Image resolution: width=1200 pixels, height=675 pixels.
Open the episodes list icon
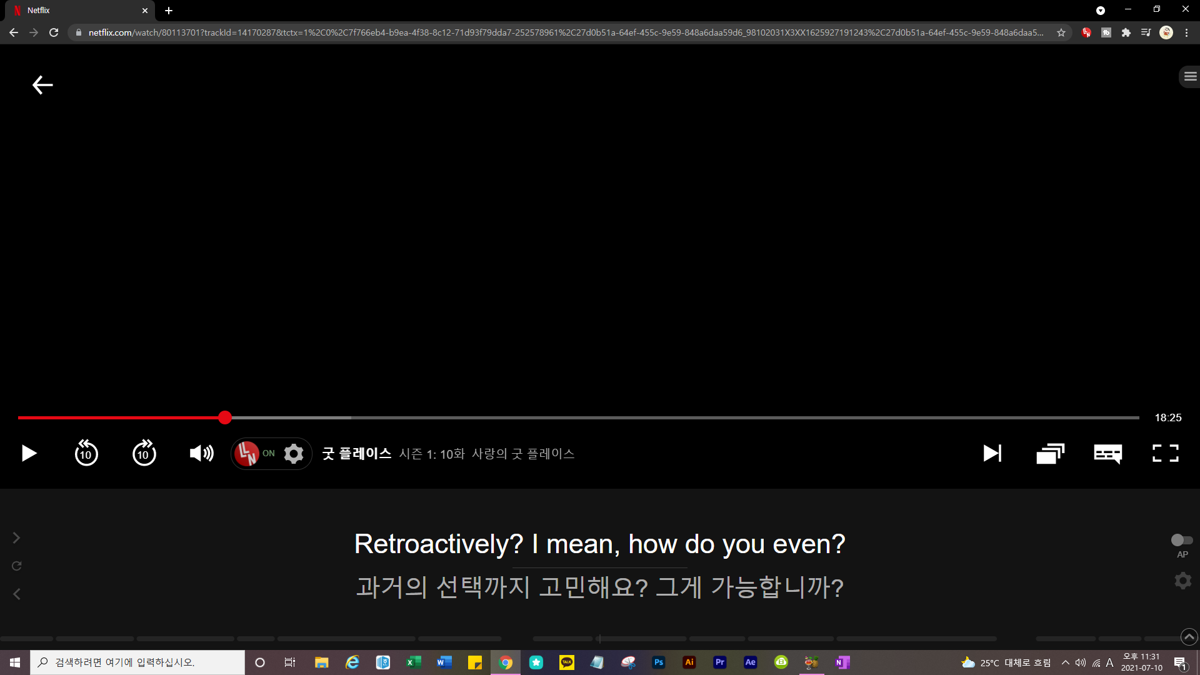point(1050,453)
